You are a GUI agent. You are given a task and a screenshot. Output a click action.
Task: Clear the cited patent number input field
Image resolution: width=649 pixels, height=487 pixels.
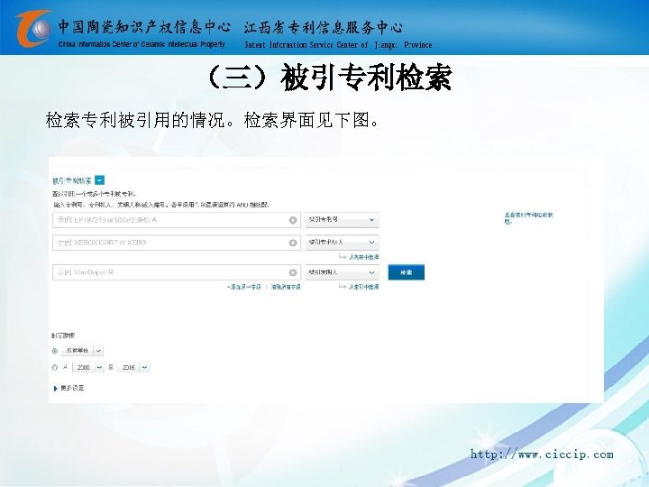click(293, 220)
